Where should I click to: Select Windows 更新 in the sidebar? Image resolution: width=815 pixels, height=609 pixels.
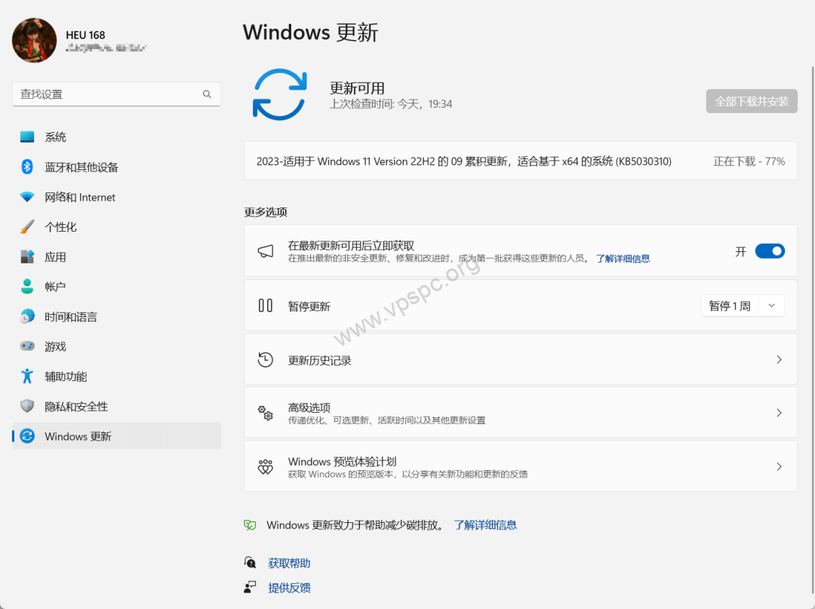[x=116, y=436]
